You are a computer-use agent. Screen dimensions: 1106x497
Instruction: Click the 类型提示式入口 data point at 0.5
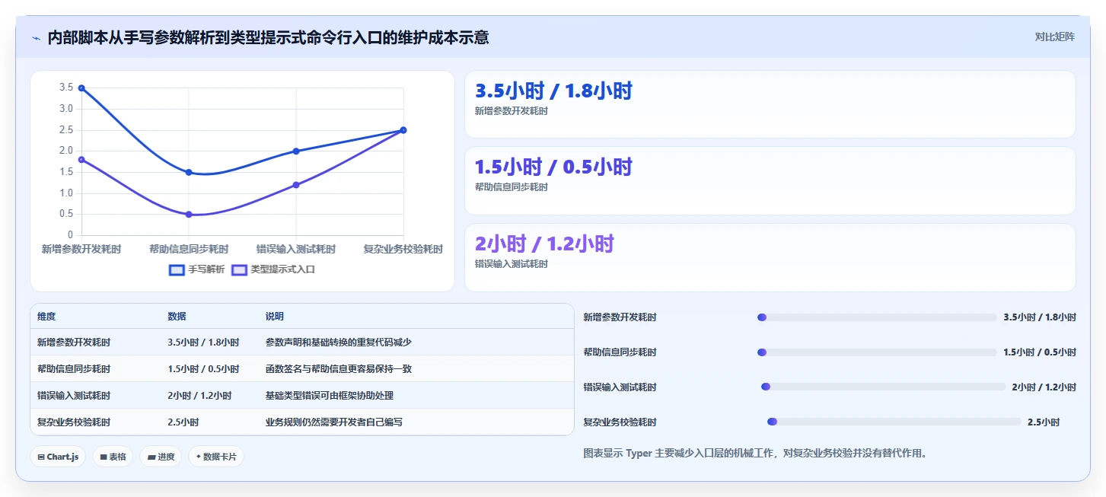coord(189,215)
